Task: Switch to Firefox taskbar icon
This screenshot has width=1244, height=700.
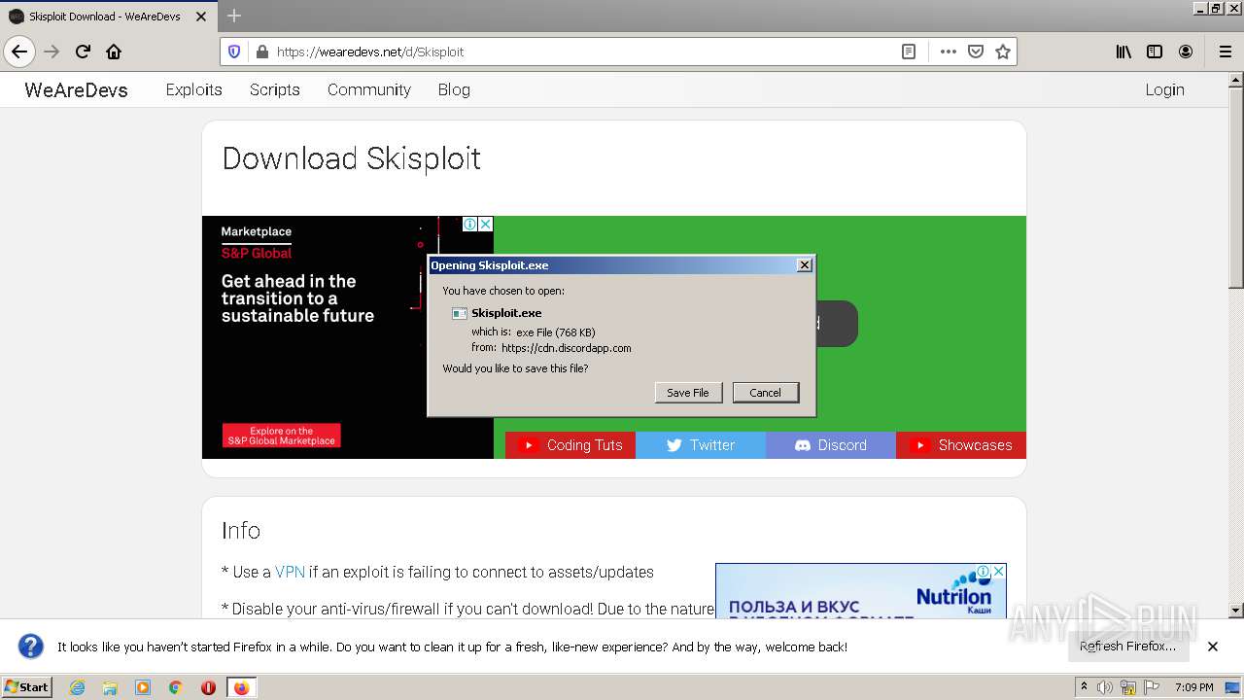Action: point(241,687)
